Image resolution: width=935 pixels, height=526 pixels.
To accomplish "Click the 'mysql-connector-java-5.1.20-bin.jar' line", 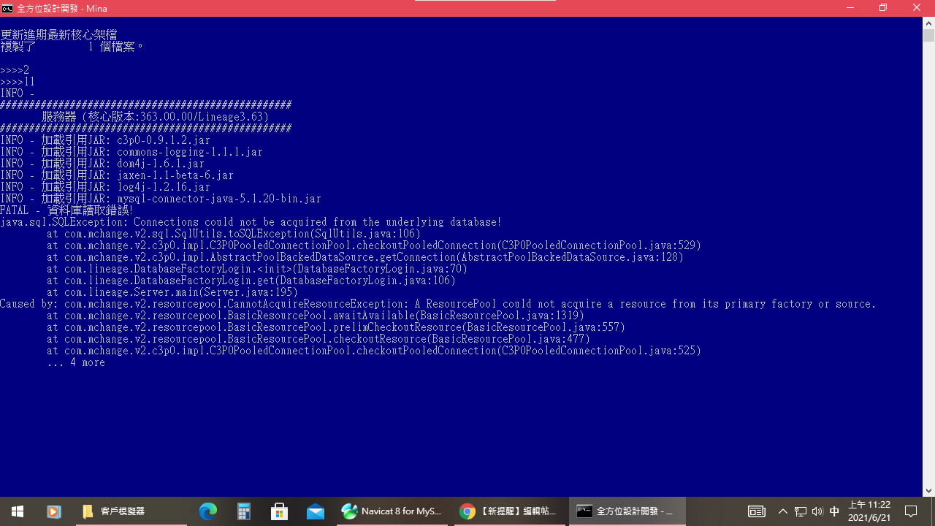I will click(x=161, y=199).
